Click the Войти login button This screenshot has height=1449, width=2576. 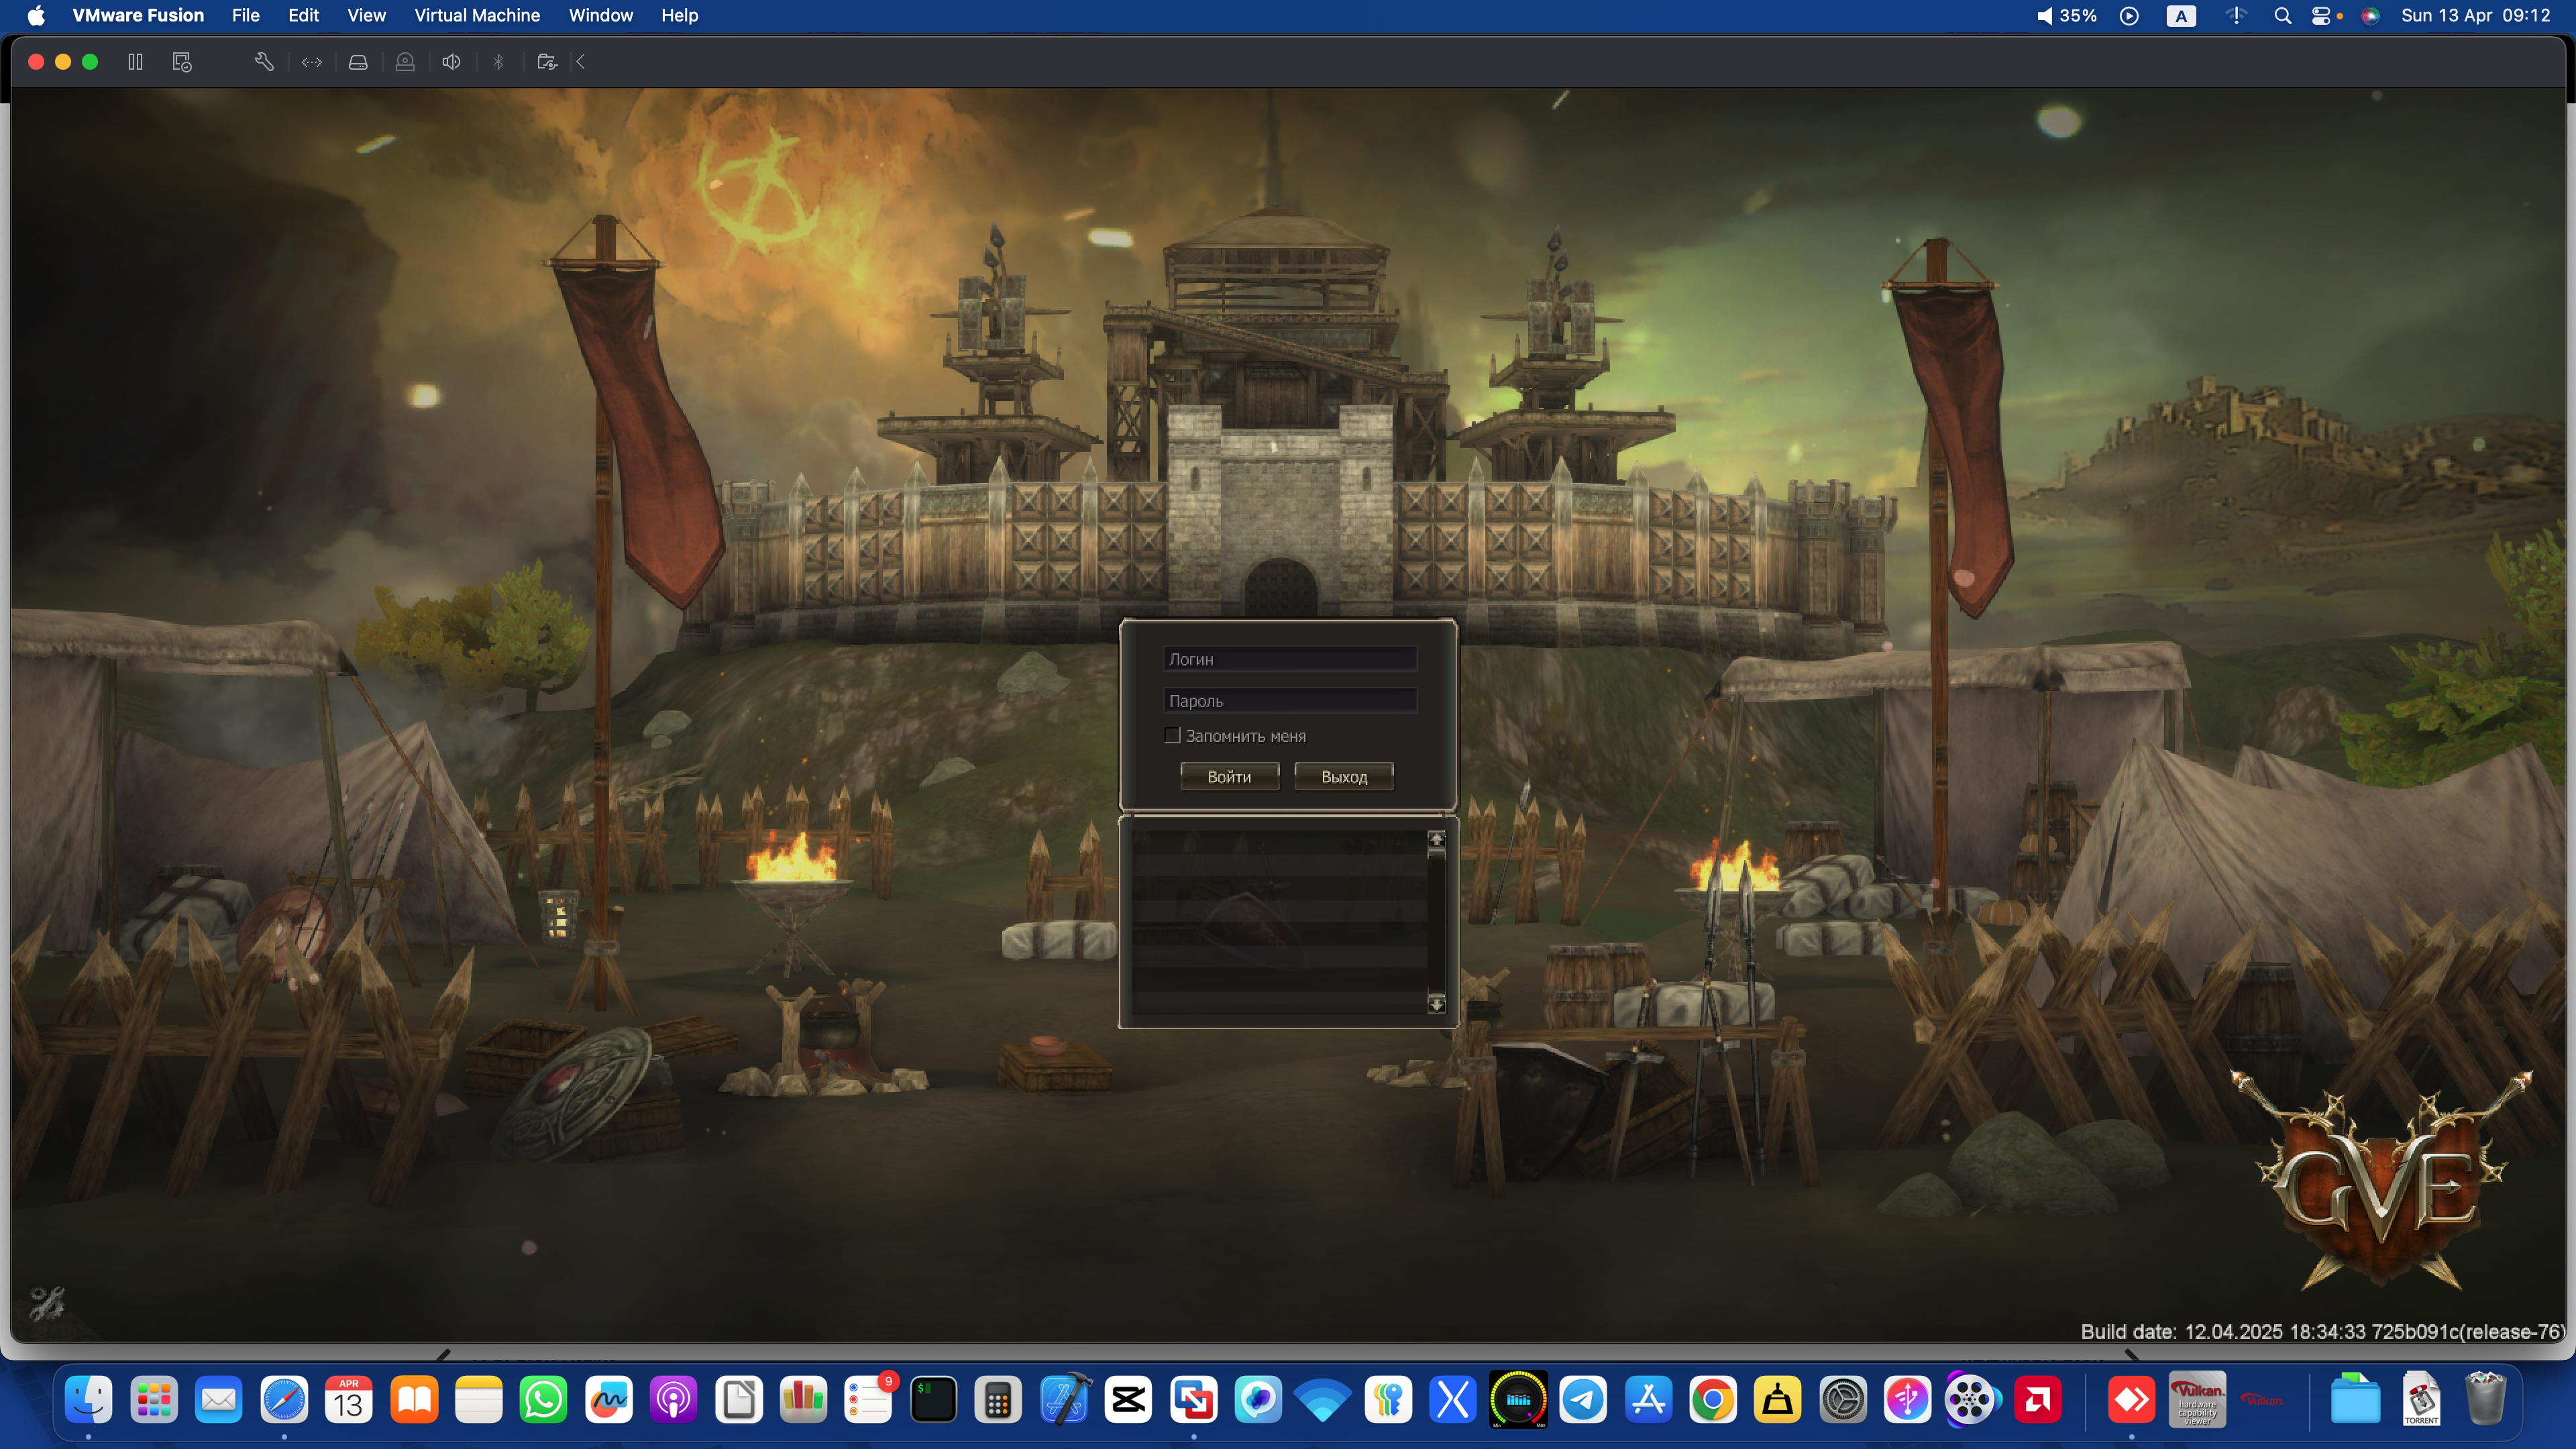coord(1229,777)
